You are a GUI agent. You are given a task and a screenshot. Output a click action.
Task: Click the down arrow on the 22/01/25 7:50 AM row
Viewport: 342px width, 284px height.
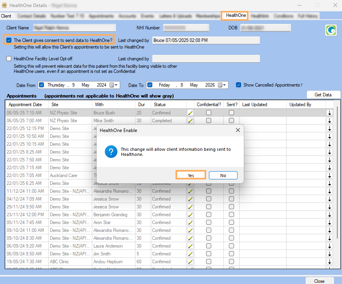(x=329, y=160)
